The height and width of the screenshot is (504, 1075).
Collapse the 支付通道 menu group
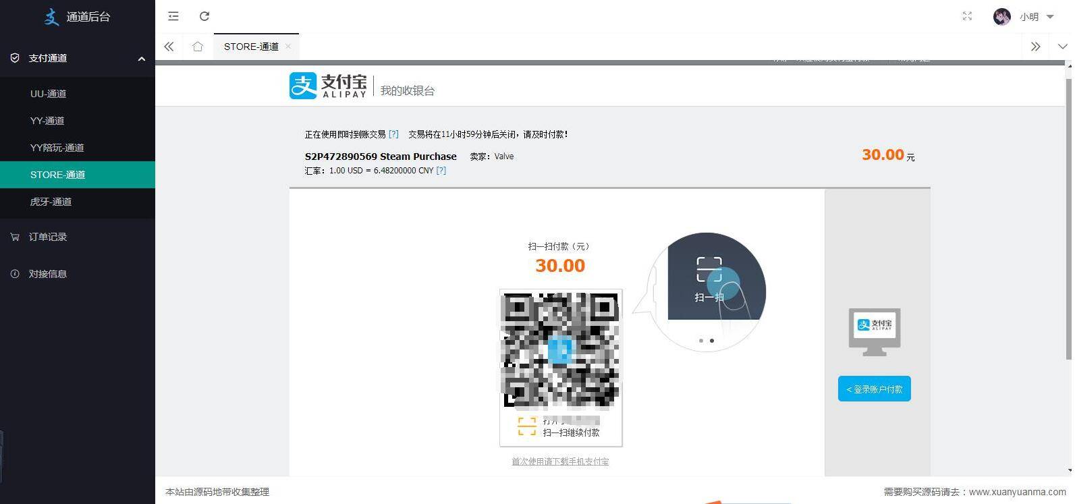click(142, 59)
